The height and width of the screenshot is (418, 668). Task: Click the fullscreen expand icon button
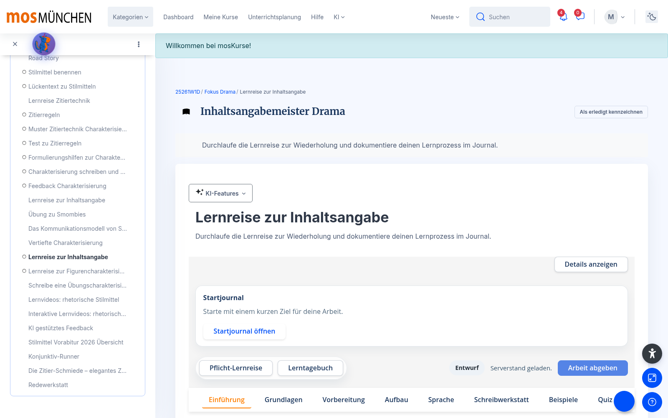[x=652, y=378]
